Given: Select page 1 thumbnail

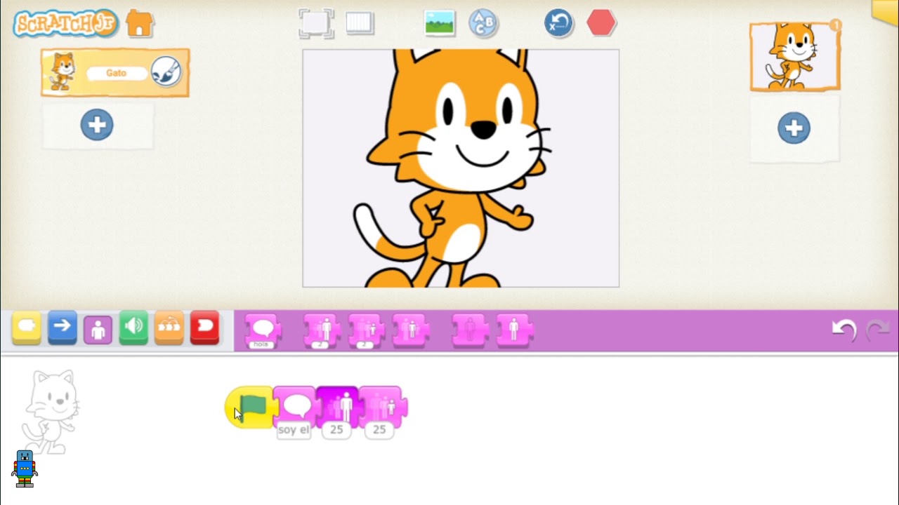Looking at the screenshot, I should 795,57.
